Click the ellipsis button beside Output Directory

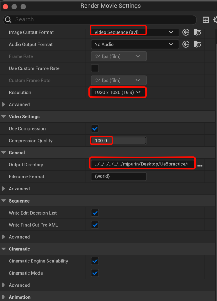pos(200,166)
